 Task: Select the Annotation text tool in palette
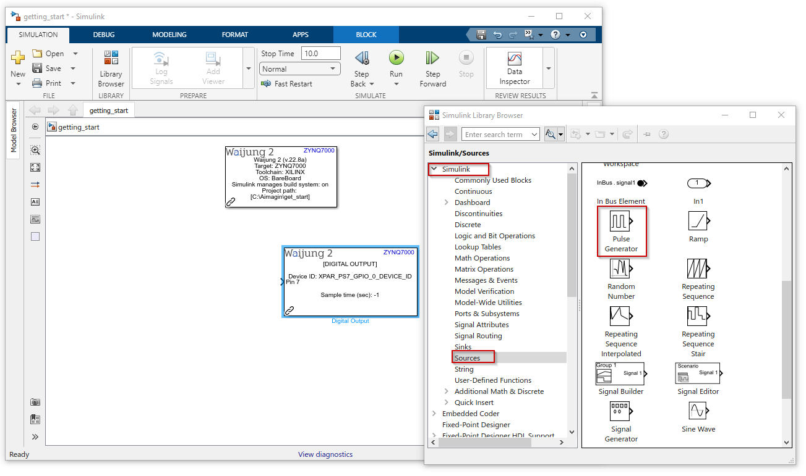coord(35,202)
